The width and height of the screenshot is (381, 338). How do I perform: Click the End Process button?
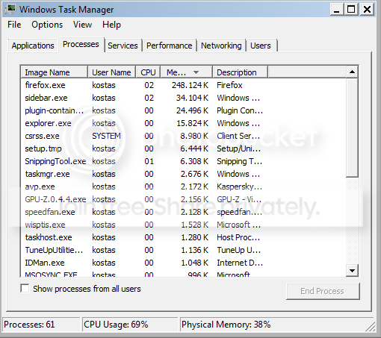pos(323,291)
